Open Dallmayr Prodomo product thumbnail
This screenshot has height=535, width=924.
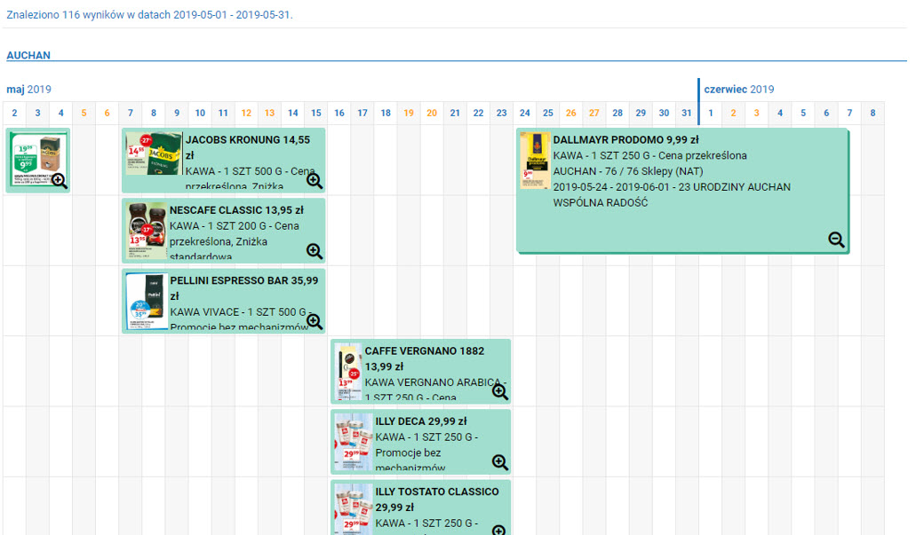point(535,160)
